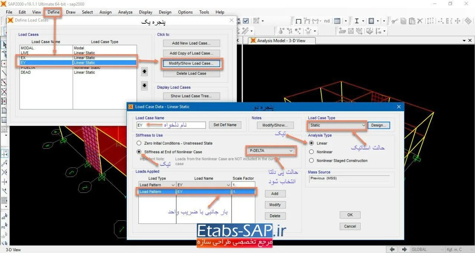Image resolution: width=475 pixels, height=253 pixels.
Task: Click the snap to intersections X icon
Action: click(4, 172)
